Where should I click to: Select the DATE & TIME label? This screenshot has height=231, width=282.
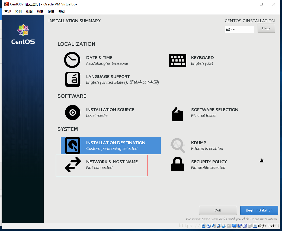(99, 58)
